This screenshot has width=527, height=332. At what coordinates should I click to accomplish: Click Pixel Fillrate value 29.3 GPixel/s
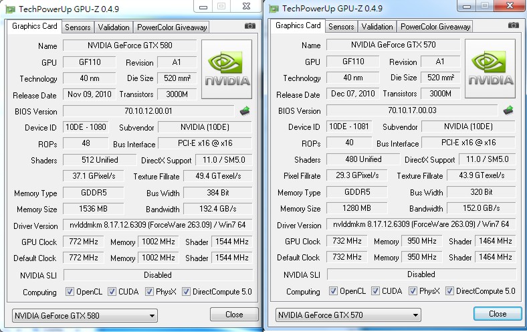point(357,175)
